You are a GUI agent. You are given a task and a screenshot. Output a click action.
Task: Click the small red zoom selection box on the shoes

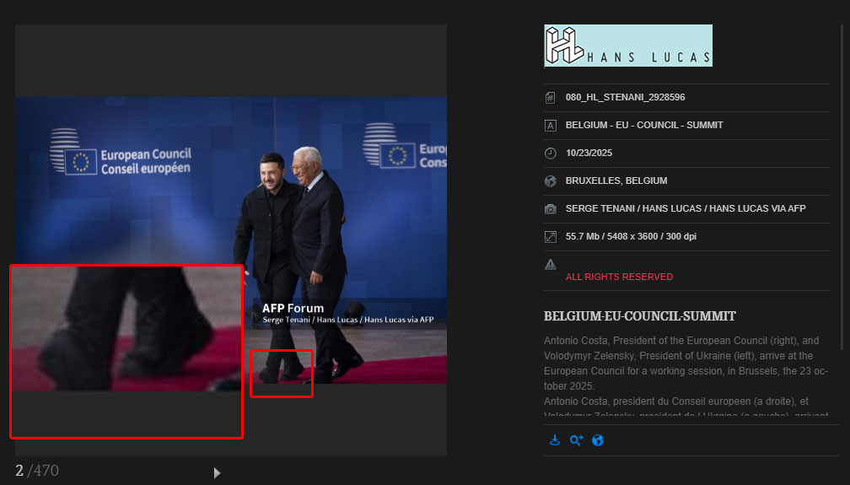point(282,374)
